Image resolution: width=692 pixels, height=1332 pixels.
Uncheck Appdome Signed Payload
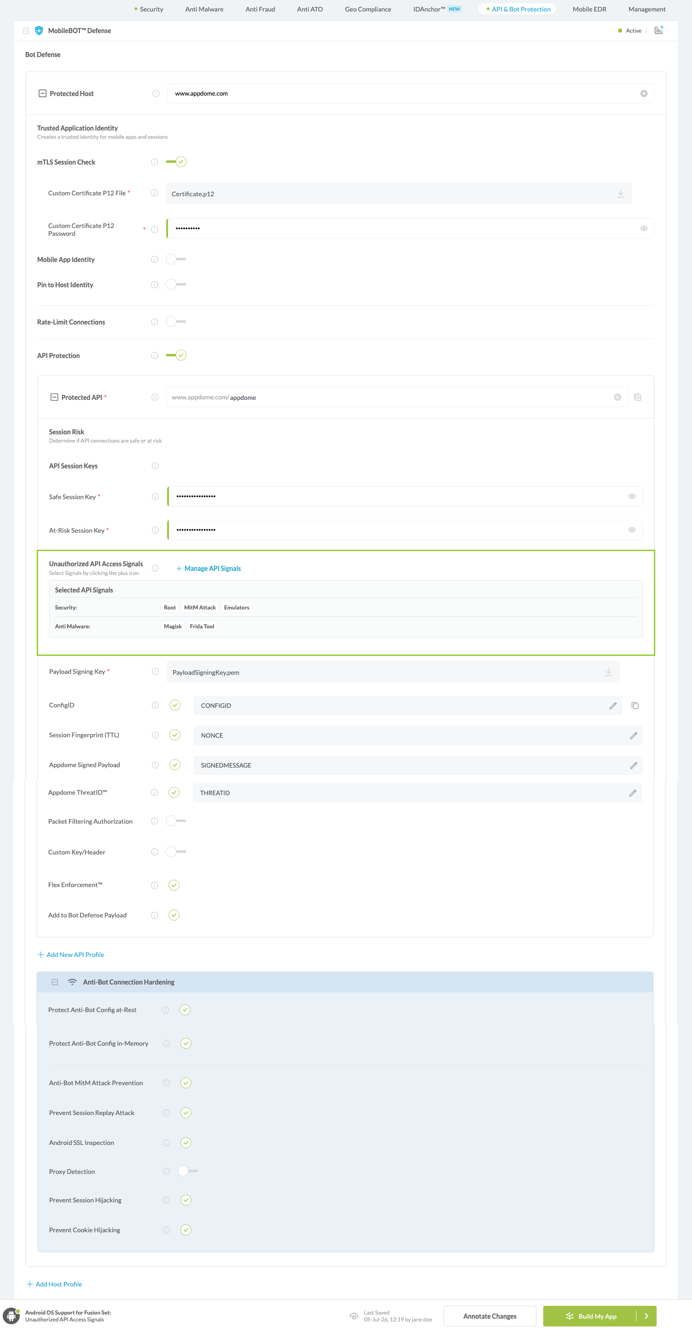(x=175, y=765)
